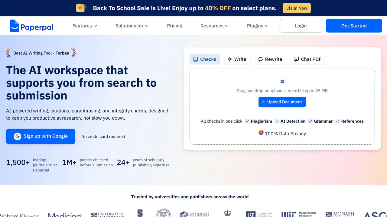The image size is (387, 217).
Task: Toggle the AI Detection checkbox
Action: click(277, 121)
